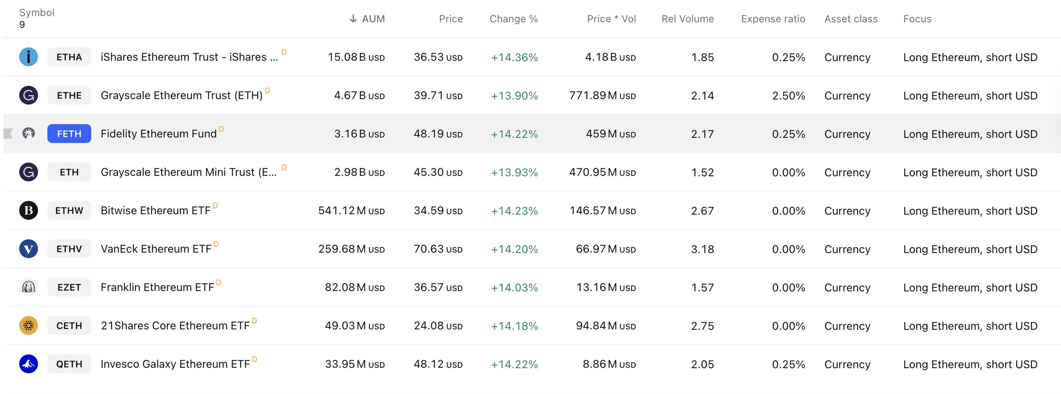Screen dimensions: 1061x394
Task: Click the Invesco logo beside QETH
Action: tap(29, 364)
